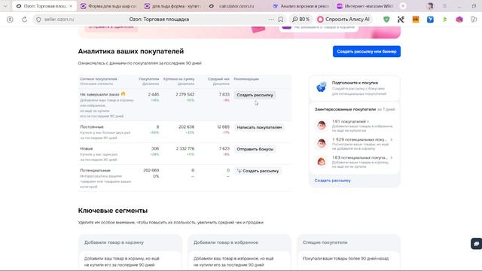The width and height of the screenshot is (482, 271).
Task: Click the avatar beside 191 покупателей
Action: click(x=322, y=125)
